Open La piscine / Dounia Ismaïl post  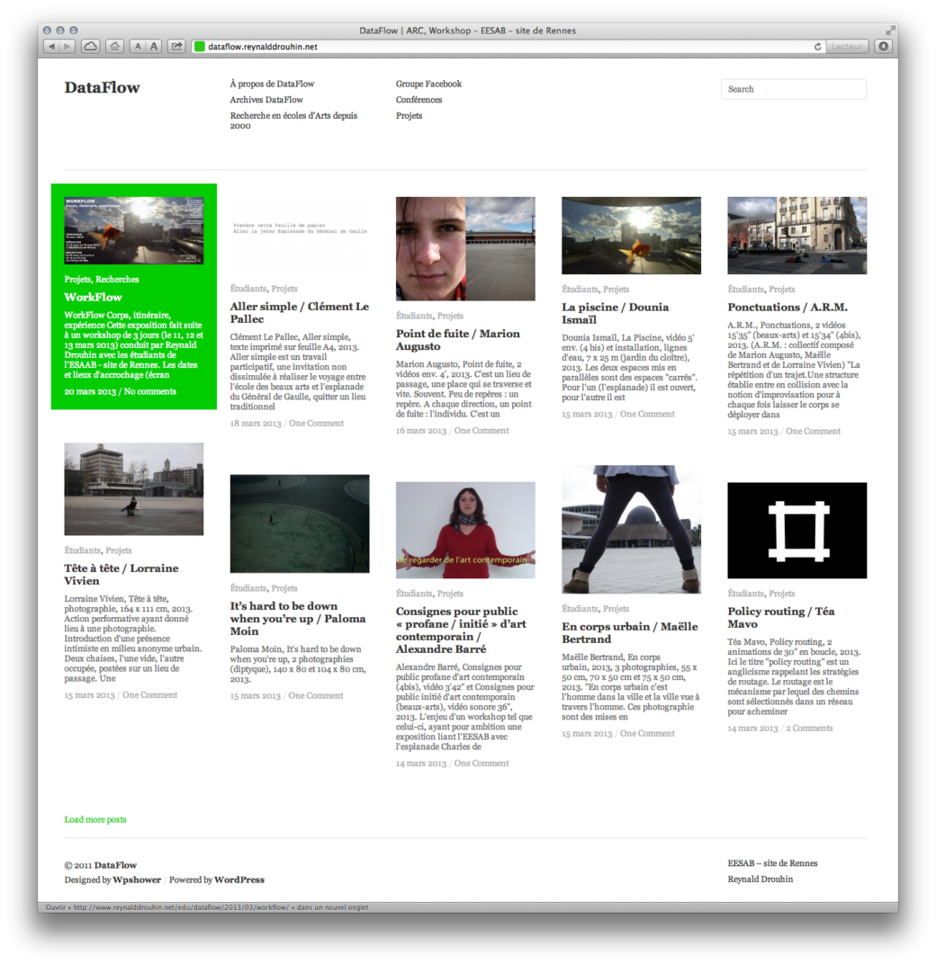click(616, 313)
